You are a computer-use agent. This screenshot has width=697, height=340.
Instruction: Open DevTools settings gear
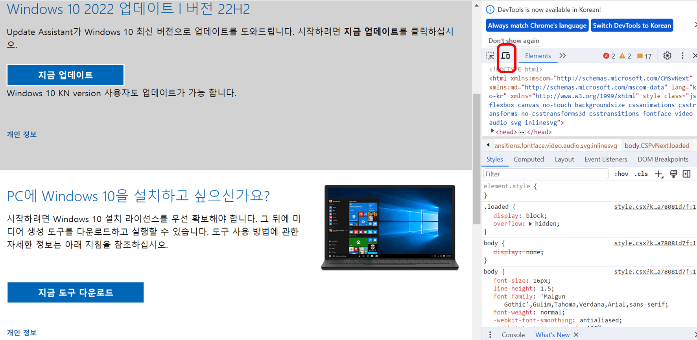(667, 56)
